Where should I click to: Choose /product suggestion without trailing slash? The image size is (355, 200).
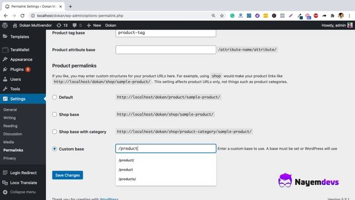[x=166, y=169]
